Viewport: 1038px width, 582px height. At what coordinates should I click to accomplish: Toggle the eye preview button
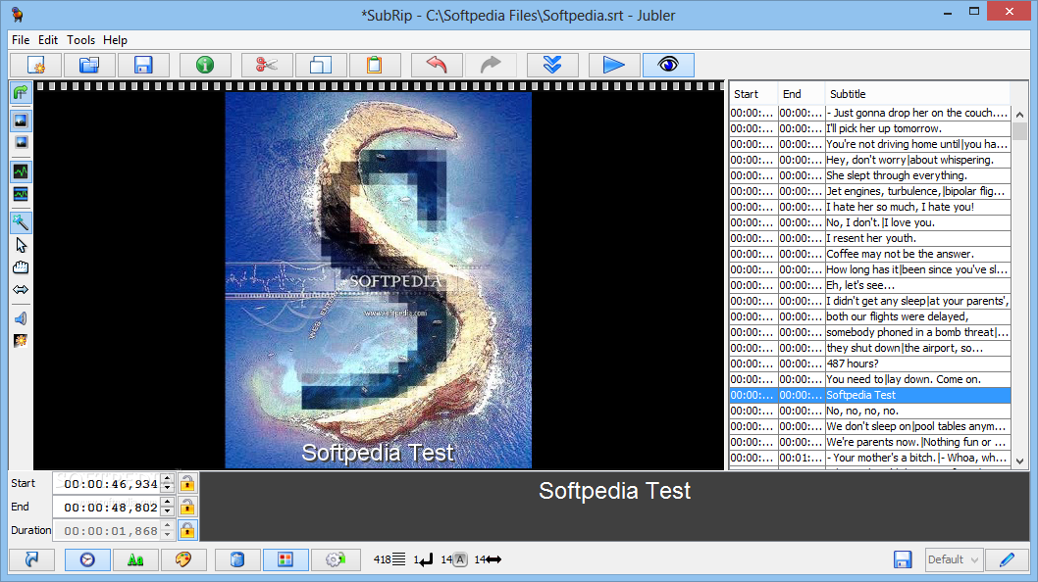pos(668,65)
